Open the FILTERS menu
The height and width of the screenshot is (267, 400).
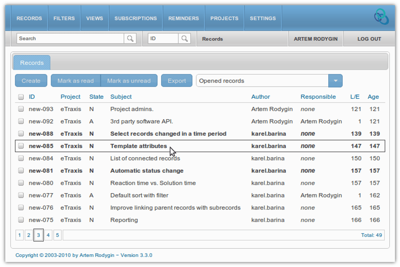click(x=64, y=18)
